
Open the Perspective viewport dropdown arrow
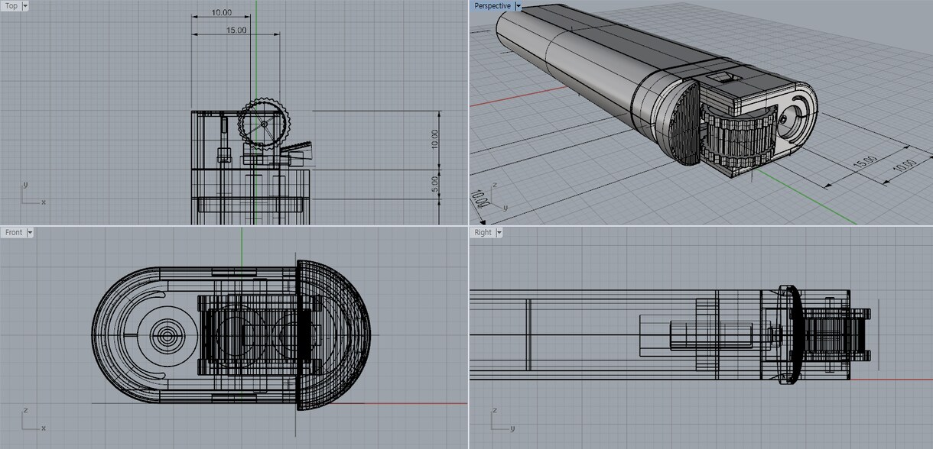[x=518, y=5]
